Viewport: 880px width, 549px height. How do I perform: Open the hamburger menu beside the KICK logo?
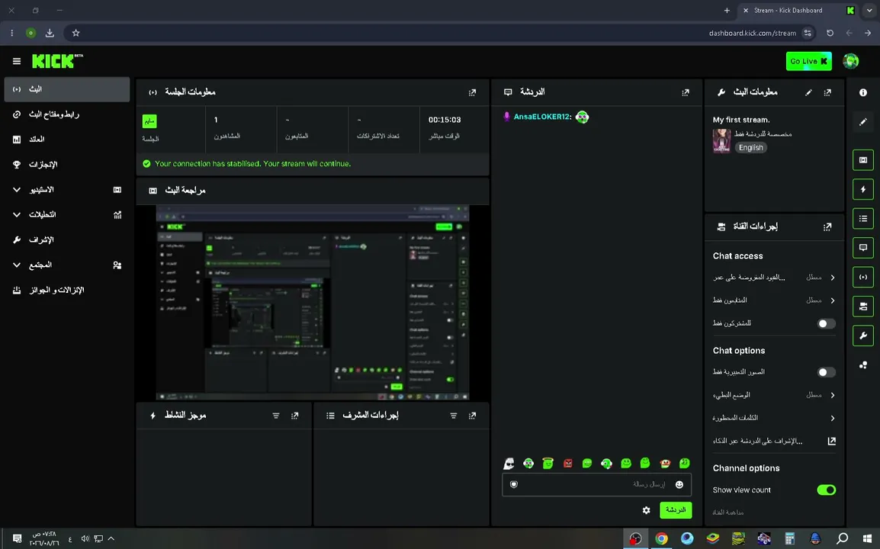(16, 61)
